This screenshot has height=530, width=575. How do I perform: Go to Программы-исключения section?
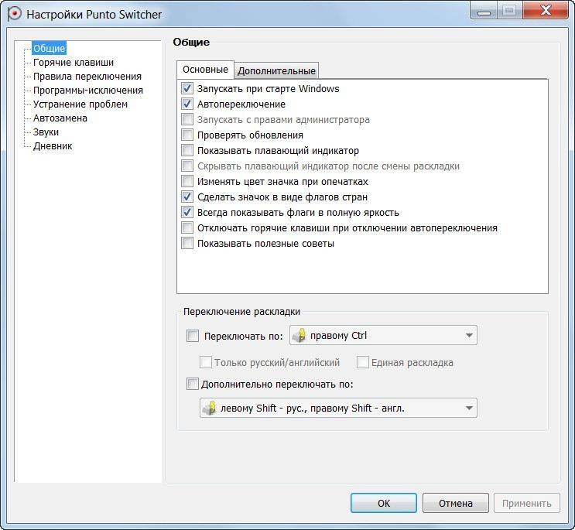pyautogui.click(x=88, y=91)
